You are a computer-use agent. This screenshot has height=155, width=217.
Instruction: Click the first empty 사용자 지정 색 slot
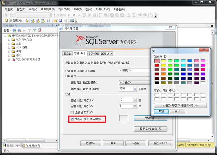[157, 95]
